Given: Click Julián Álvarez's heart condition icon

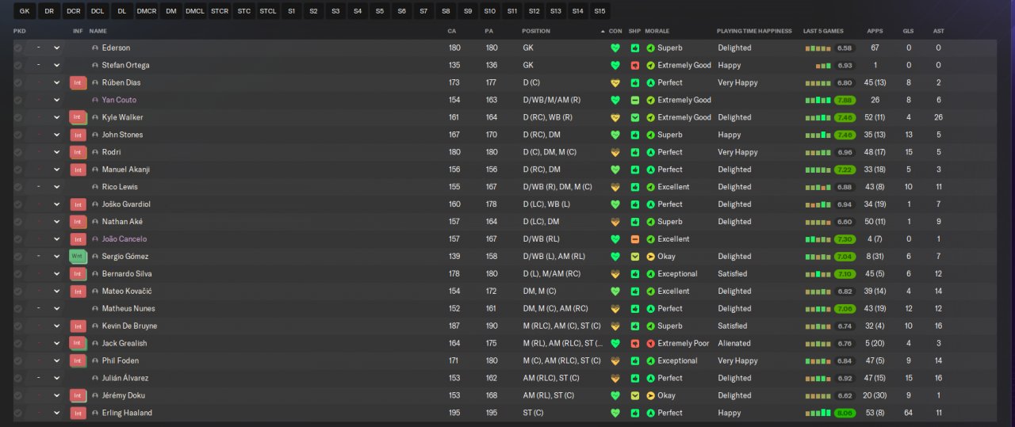Looking at the screenshot, I should [615, 378].
